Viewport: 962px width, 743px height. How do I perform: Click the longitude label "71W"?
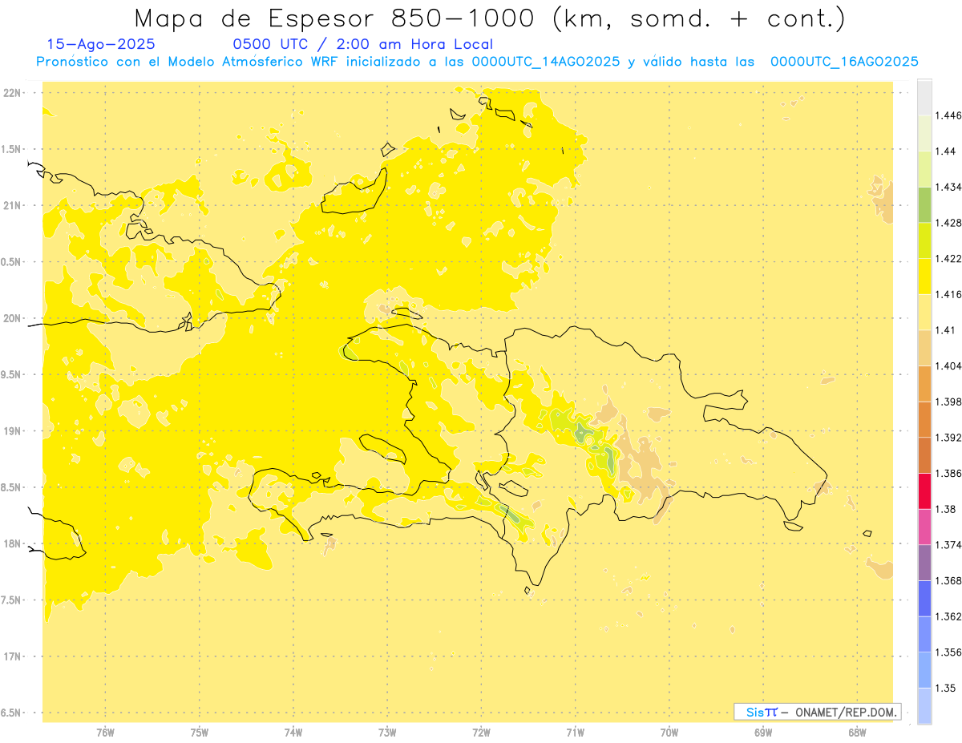pos(575,733)
